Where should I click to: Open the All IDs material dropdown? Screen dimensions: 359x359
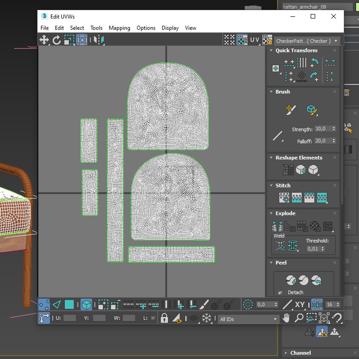click(x=248, y=319)
